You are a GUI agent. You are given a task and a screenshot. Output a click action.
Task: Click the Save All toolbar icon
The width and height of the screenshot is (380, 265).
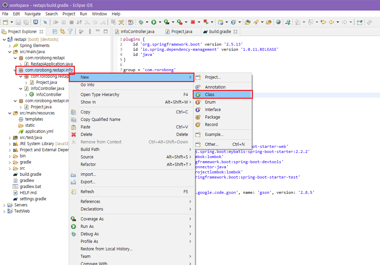[x=26, y=22]
